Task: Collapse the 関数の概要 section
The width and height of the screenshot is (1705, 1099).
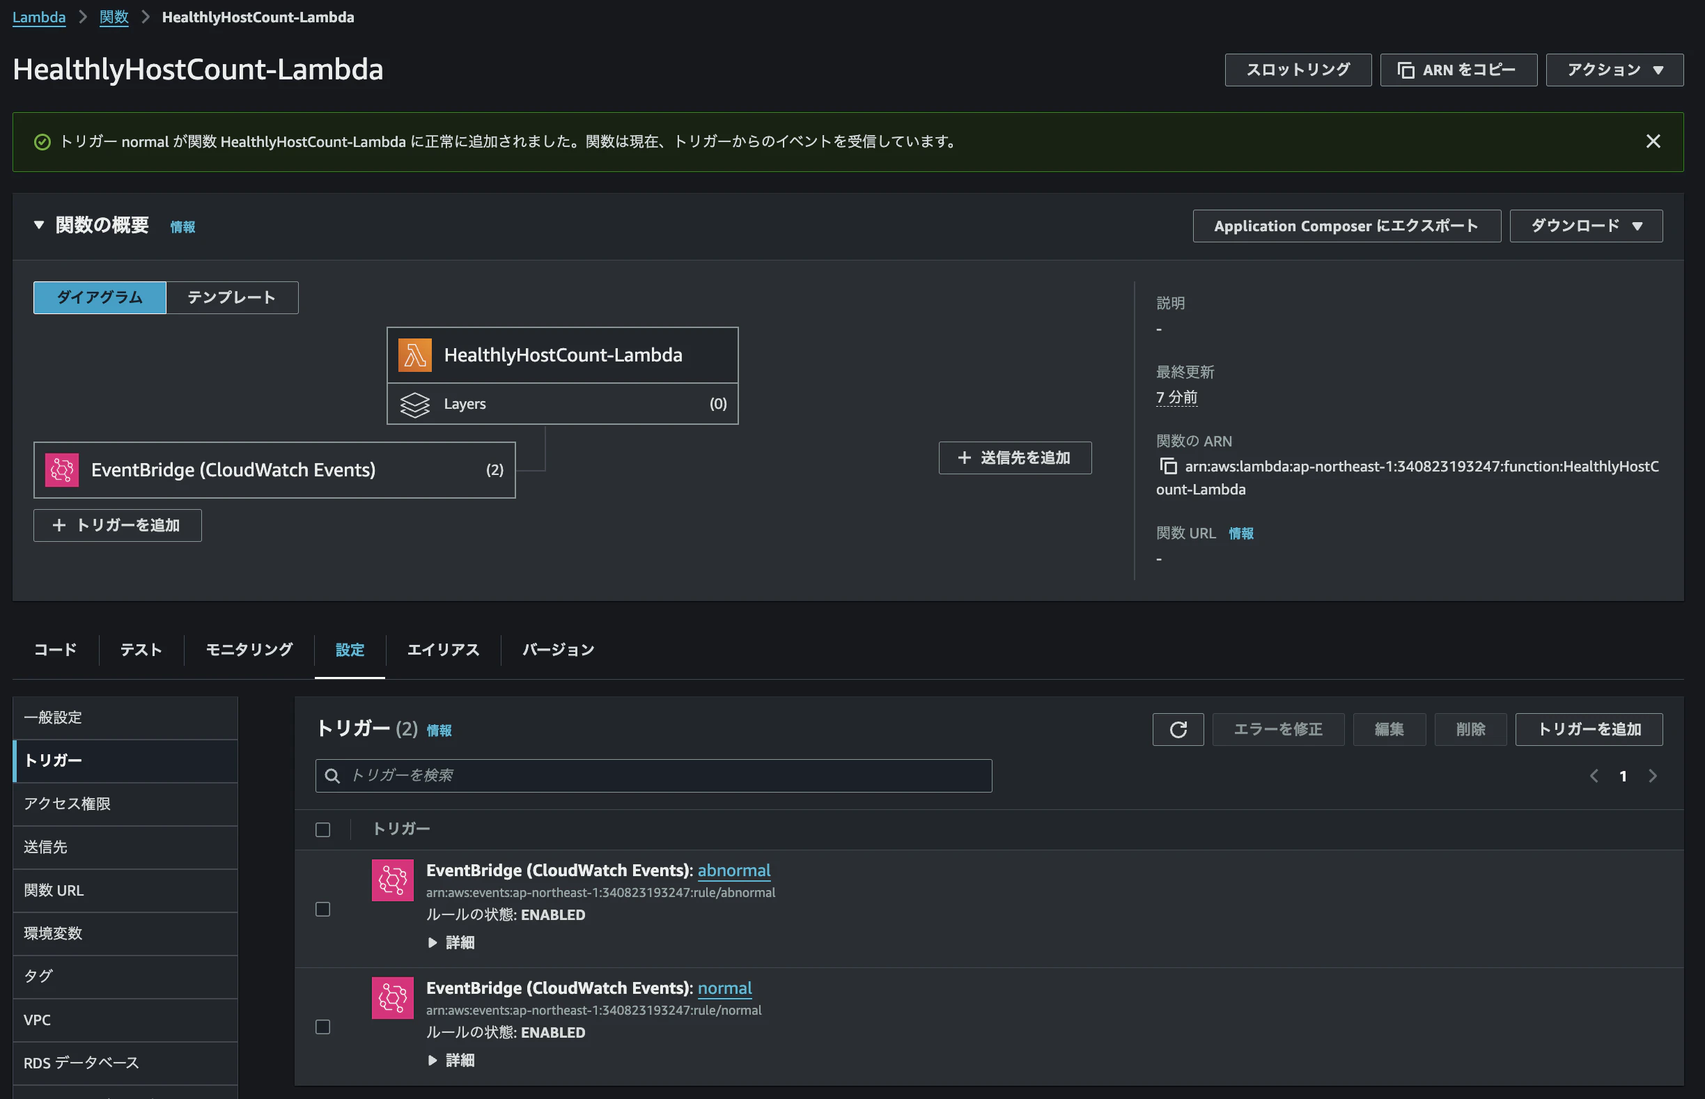Action: [x=39, y=225]
